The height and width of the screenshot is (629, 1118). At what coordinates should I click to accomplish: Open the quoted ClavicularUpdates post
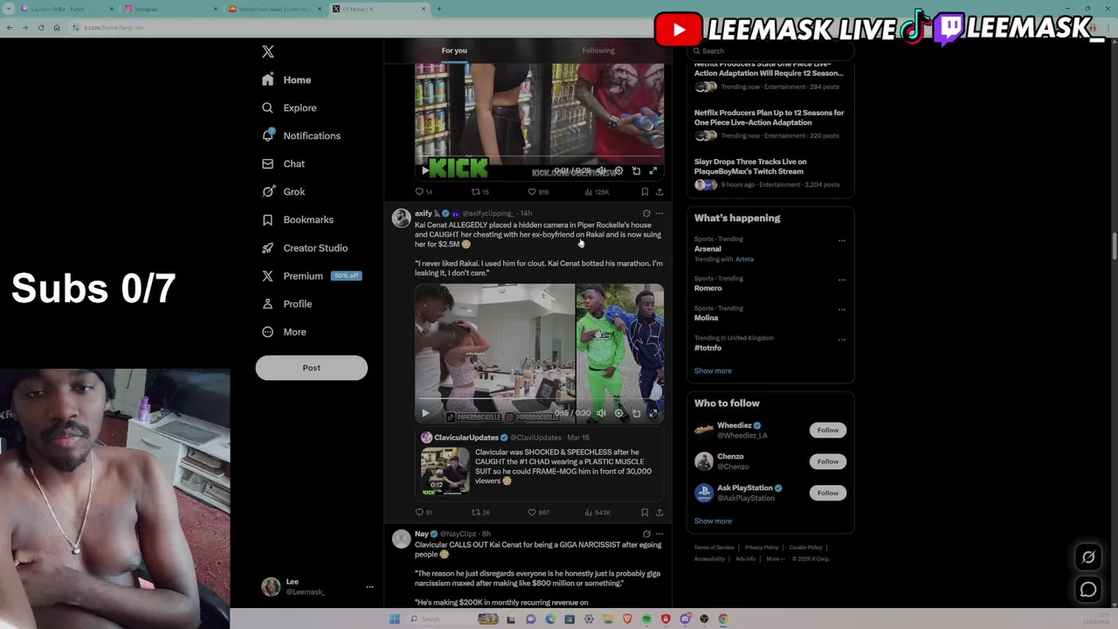(x=539, y=464)
